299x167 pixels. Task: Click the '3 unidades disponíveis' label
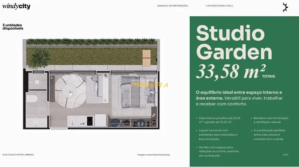pos(13,27)
